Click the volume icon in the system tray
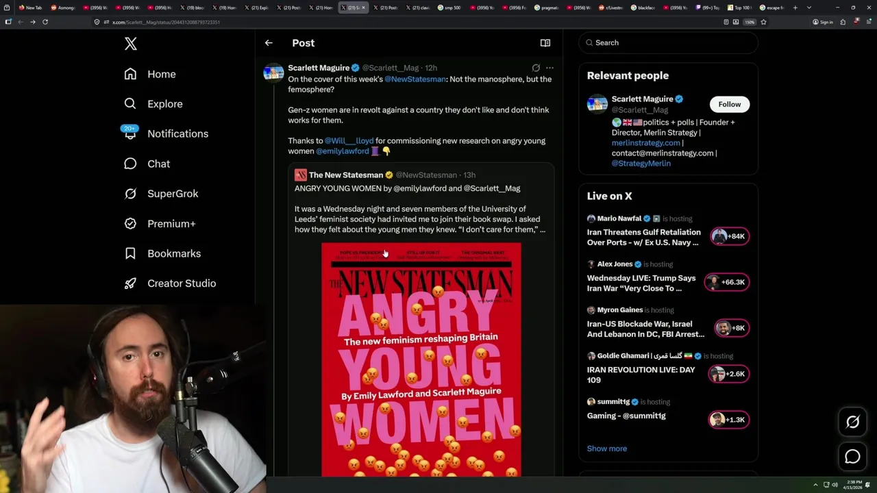Image resolution: width=877 pixels, height=493 pixels. pyautogui.click(x=835, y=485)
